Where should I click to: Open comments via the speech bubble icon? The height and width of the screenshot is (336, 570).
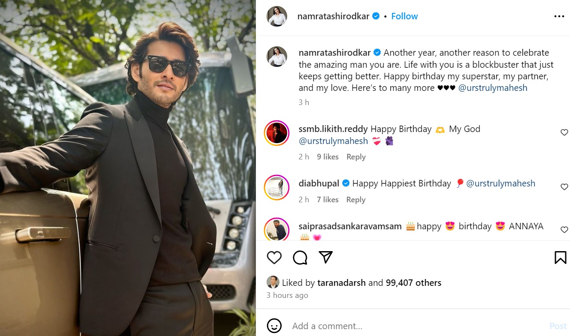tap(300, 258)
